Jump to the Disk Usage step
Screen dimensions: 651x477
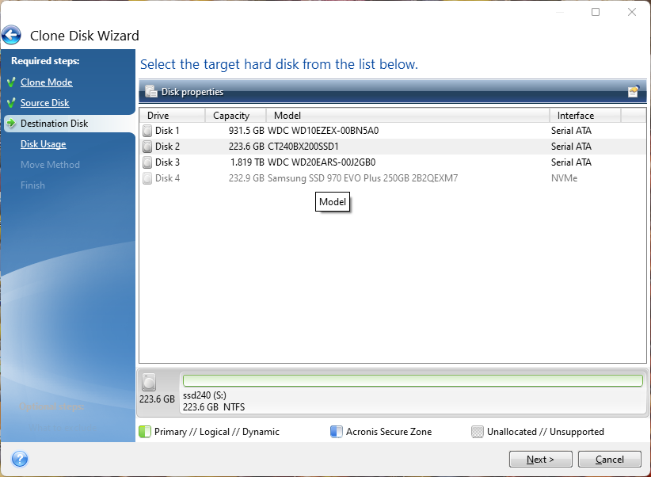pos(44,144)
